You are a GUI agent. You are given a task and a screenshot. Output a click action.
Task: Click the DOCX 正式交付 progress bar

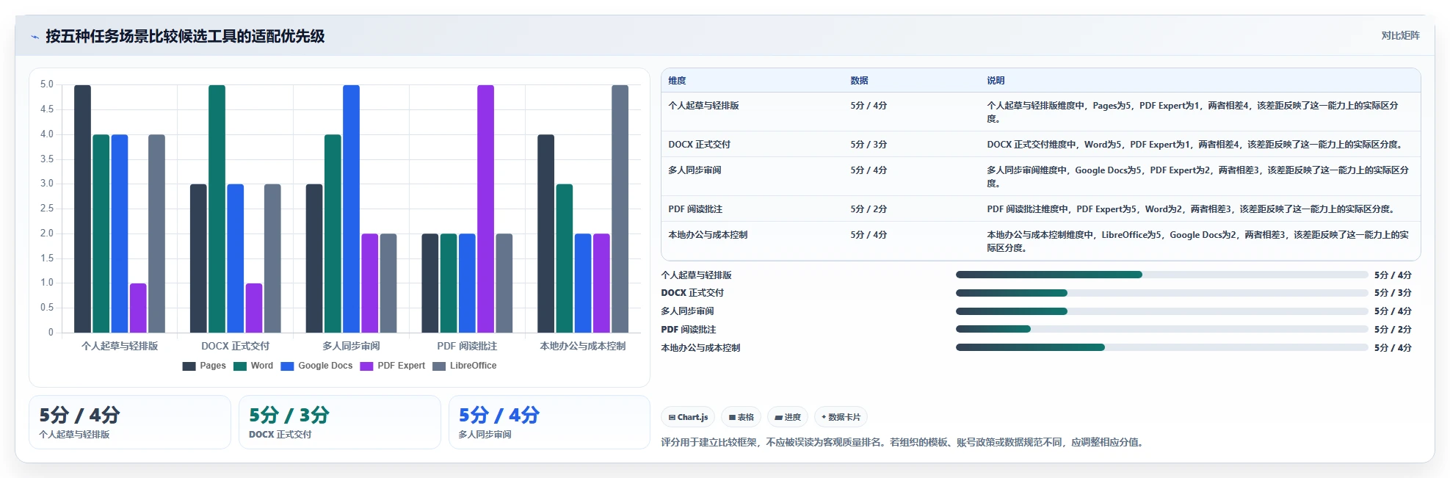tap(1161, 293)
